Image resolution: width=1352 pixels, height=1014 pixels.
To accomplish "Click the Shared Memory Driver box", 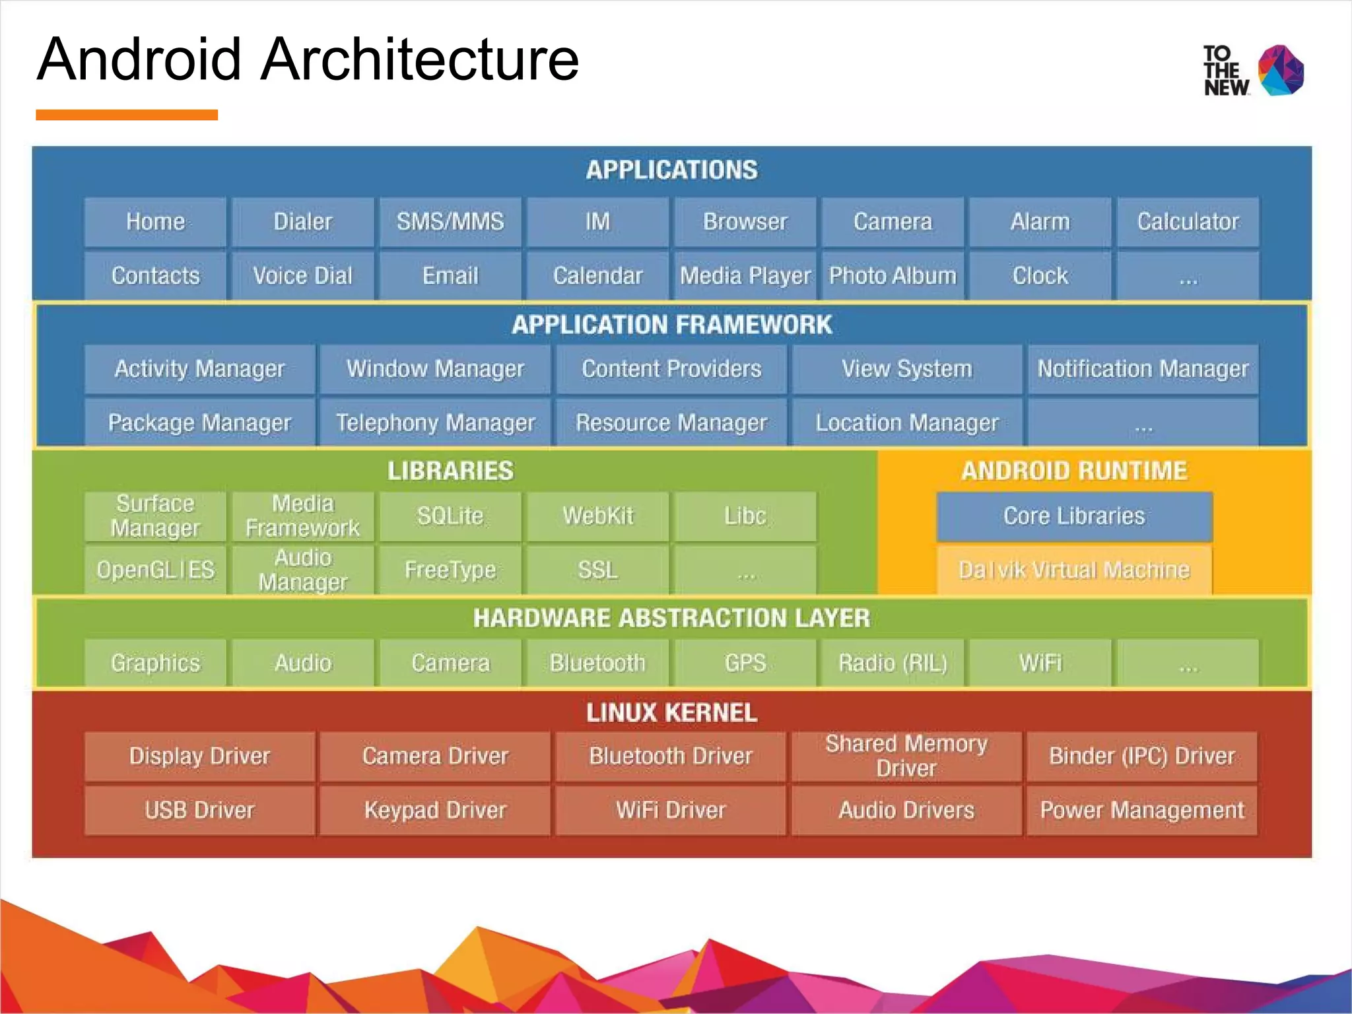I will [x=906, y=756].
